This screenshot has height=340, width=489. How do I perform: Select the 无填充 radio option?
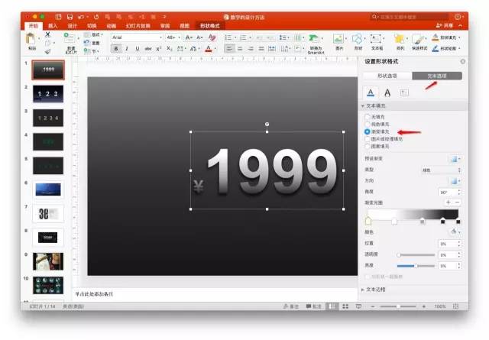click(x=368, y=117)
